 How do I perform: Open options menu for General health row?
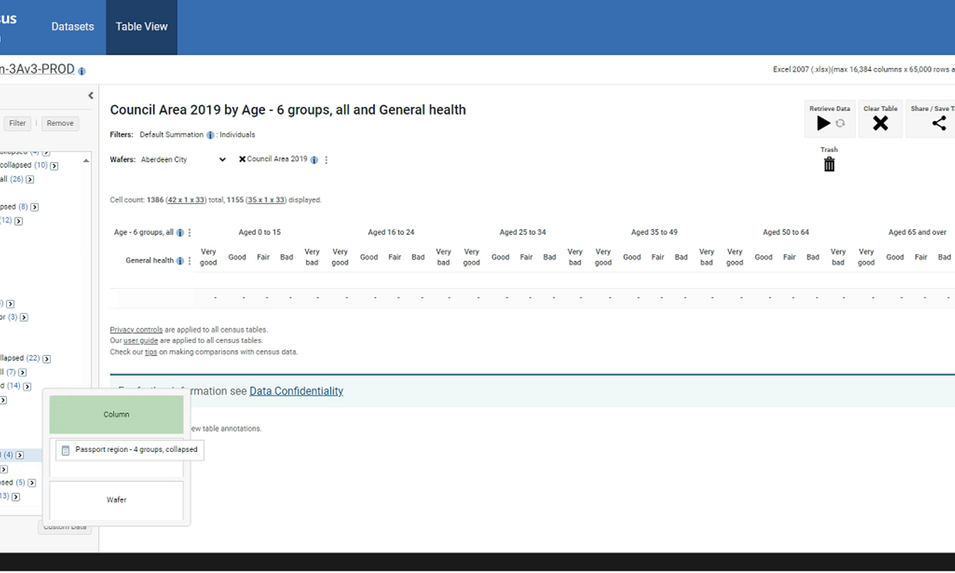(x=190, y=261)
